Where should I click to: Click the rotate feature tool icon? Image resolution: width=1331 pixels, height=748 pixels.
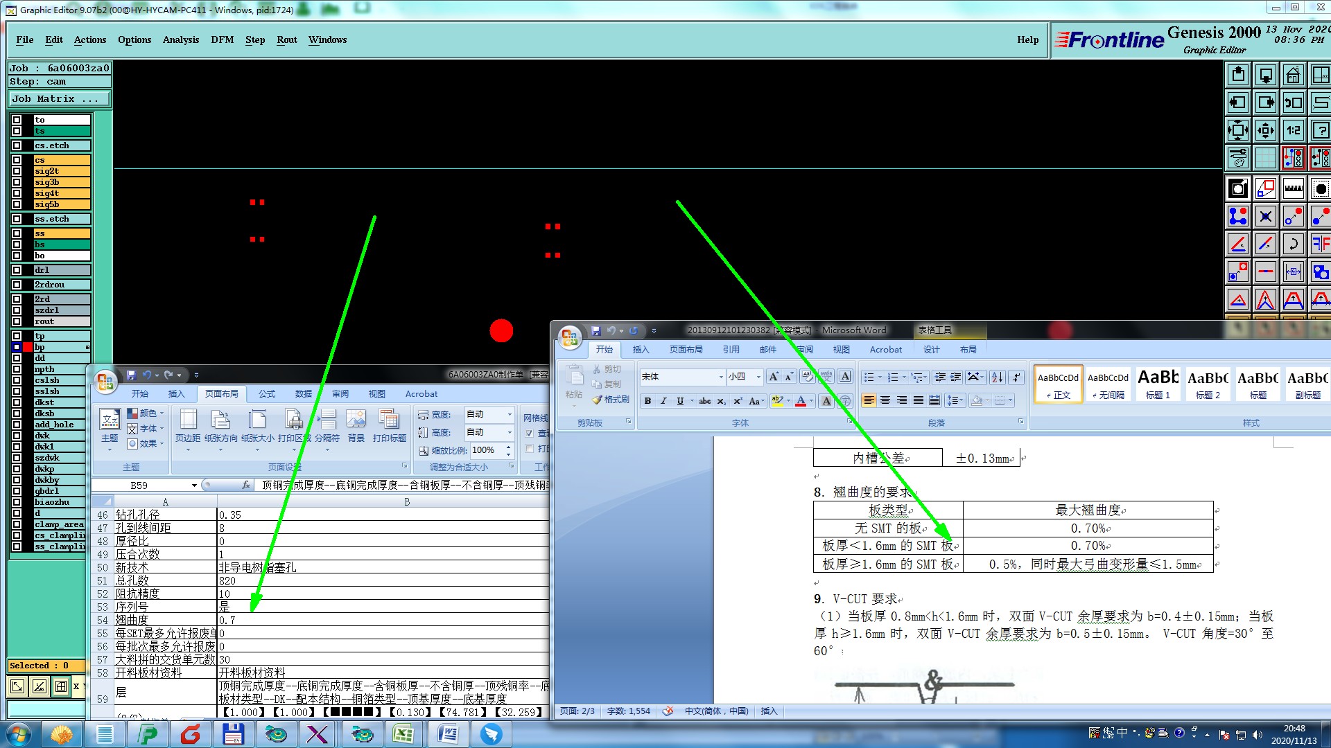1293,244
